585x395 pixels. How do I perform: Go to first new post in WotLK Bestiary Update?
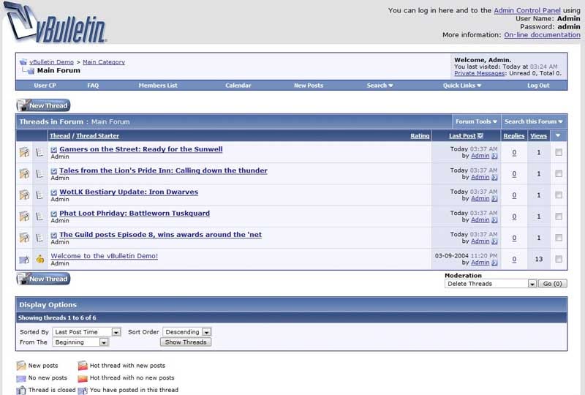coord(53,192)
